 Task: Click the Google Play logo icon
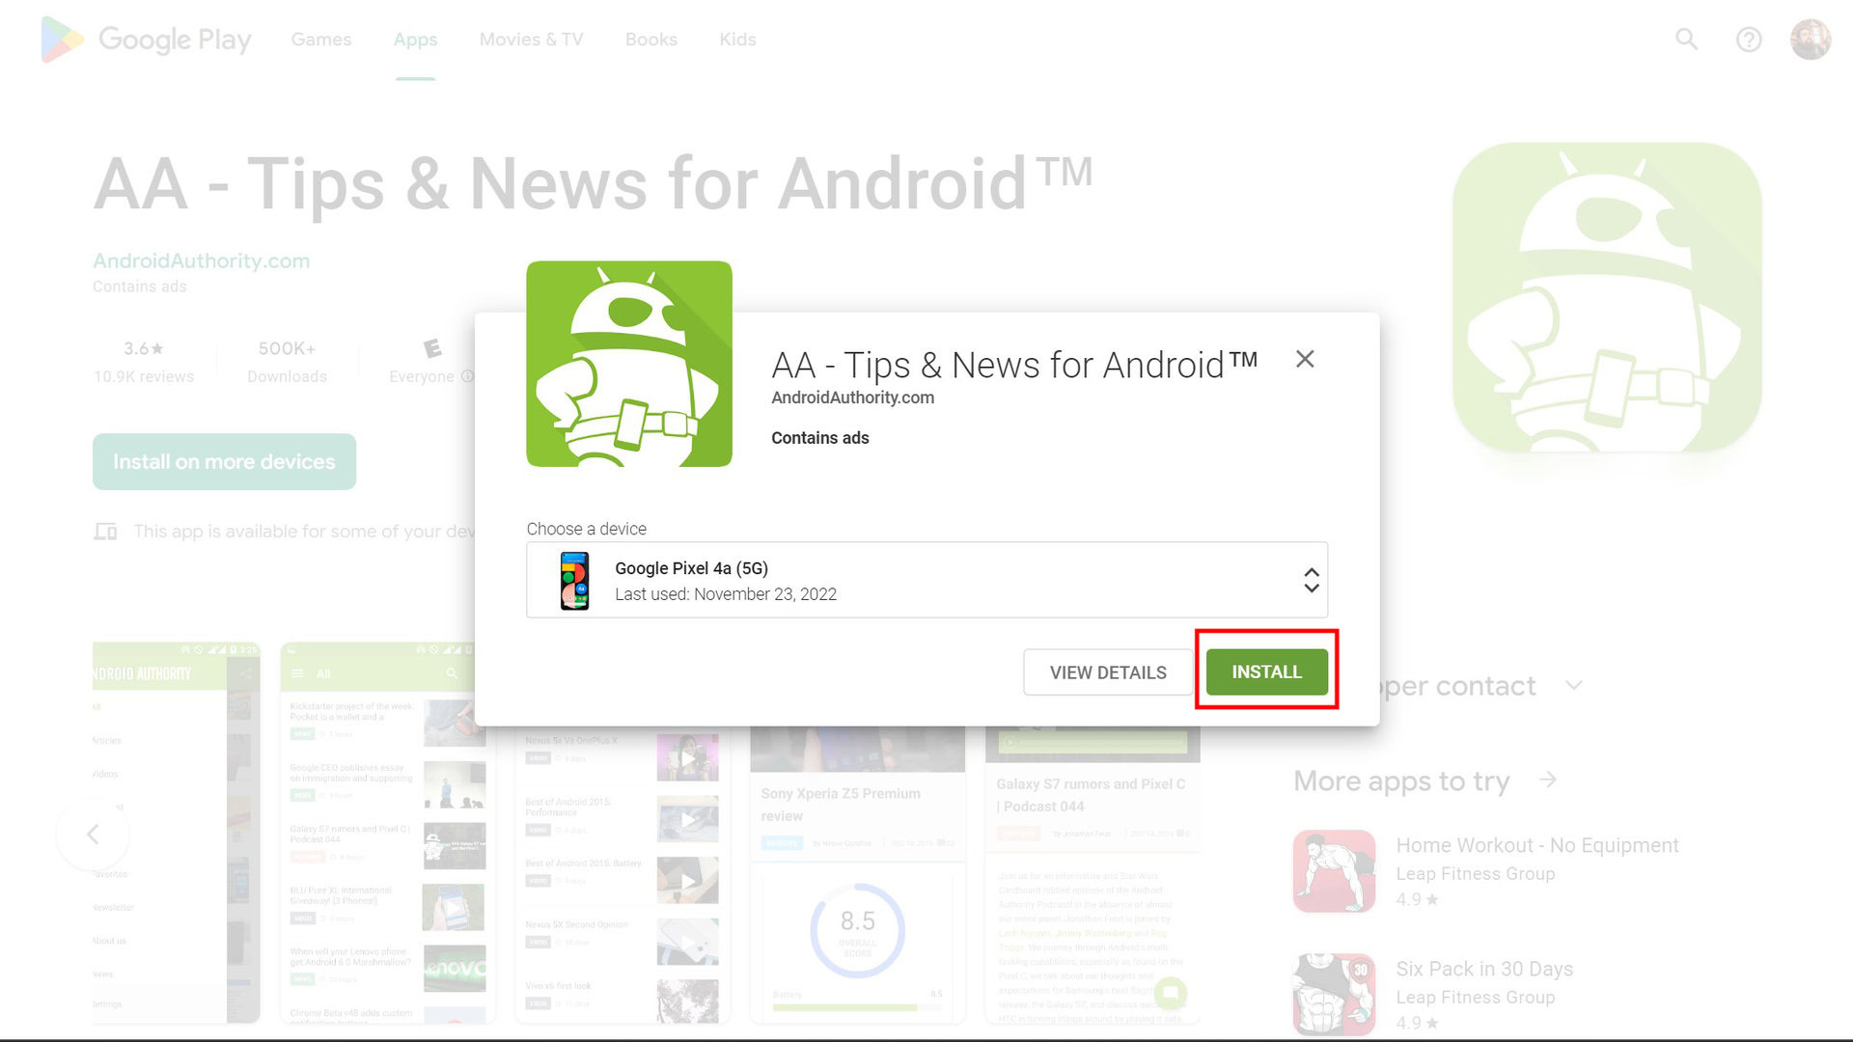pyautogui.click(x=60, y=40)
